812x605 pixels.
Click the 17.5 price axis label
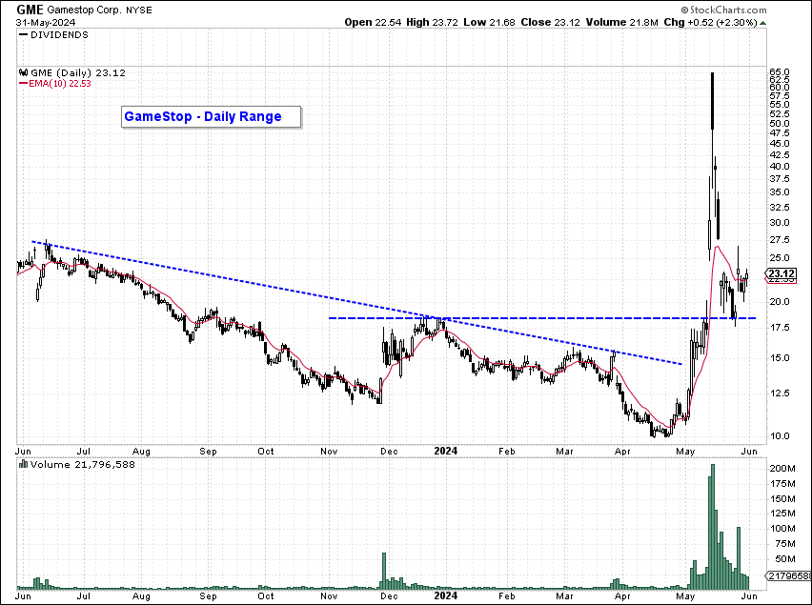pos(780,328)
